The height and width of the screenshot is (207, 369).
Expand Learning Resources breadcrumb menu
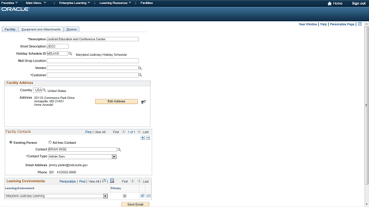pyautogui.click(x=115, y=3)
